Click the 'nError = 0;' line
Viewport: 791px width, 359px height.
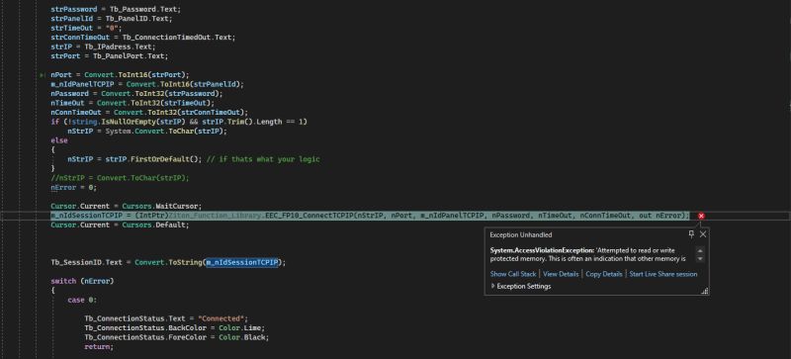point(73,187)
